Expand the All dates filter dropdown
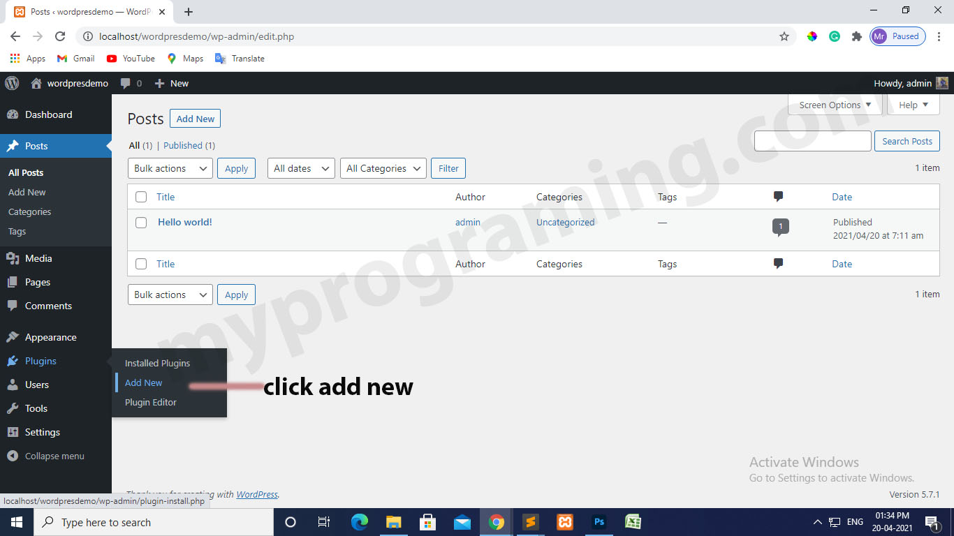This screenshot has width=954, height=536. click(x=300, y=168)
